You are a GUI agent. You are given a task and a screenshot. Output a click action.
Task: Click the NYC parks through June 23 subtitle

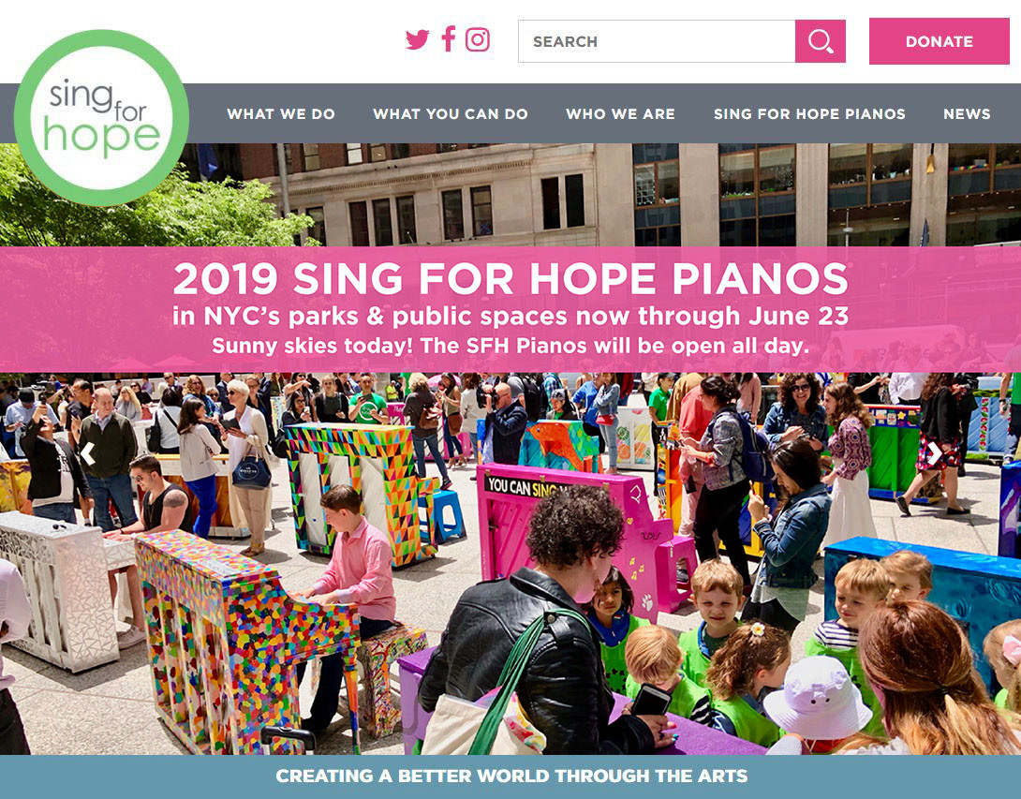coord(510,316)
